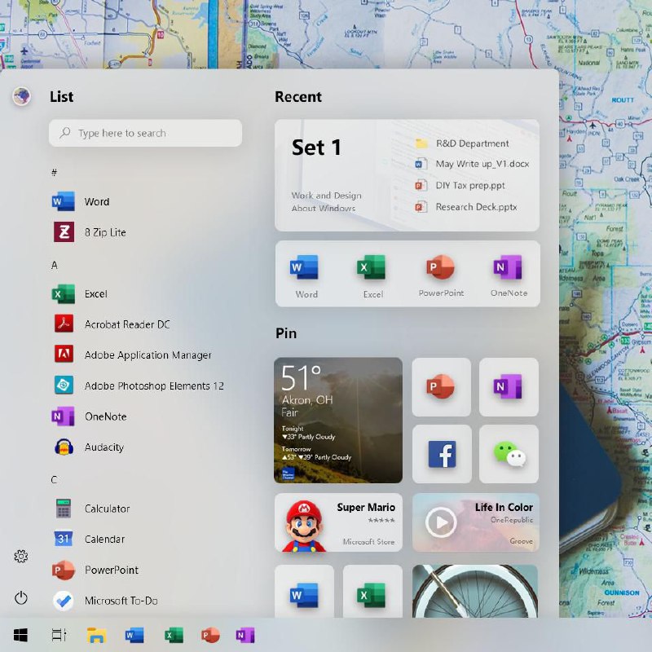Click the Windows Start button on taskbar
652x652 pixels.
pos(20,635)
